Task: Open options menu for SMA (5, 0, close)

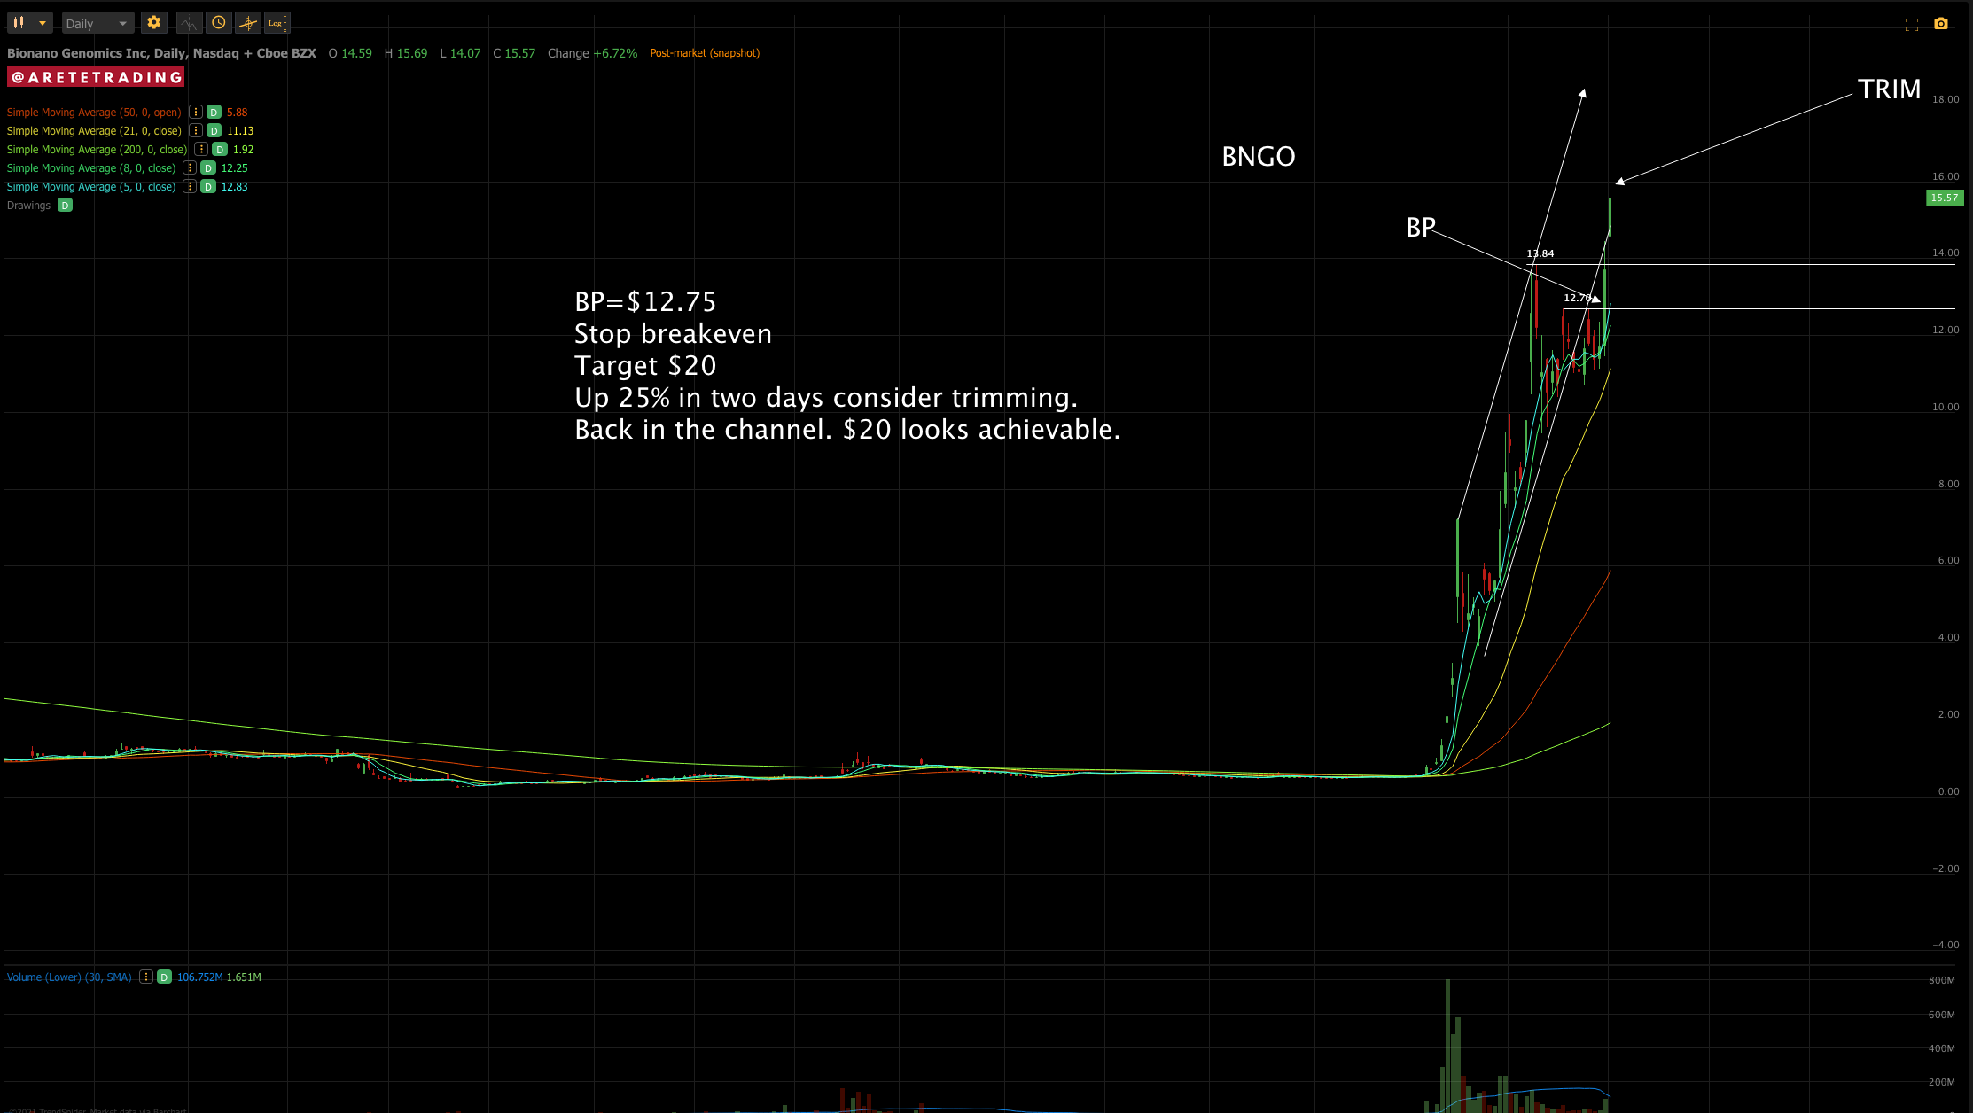Action: pos(190,187)
